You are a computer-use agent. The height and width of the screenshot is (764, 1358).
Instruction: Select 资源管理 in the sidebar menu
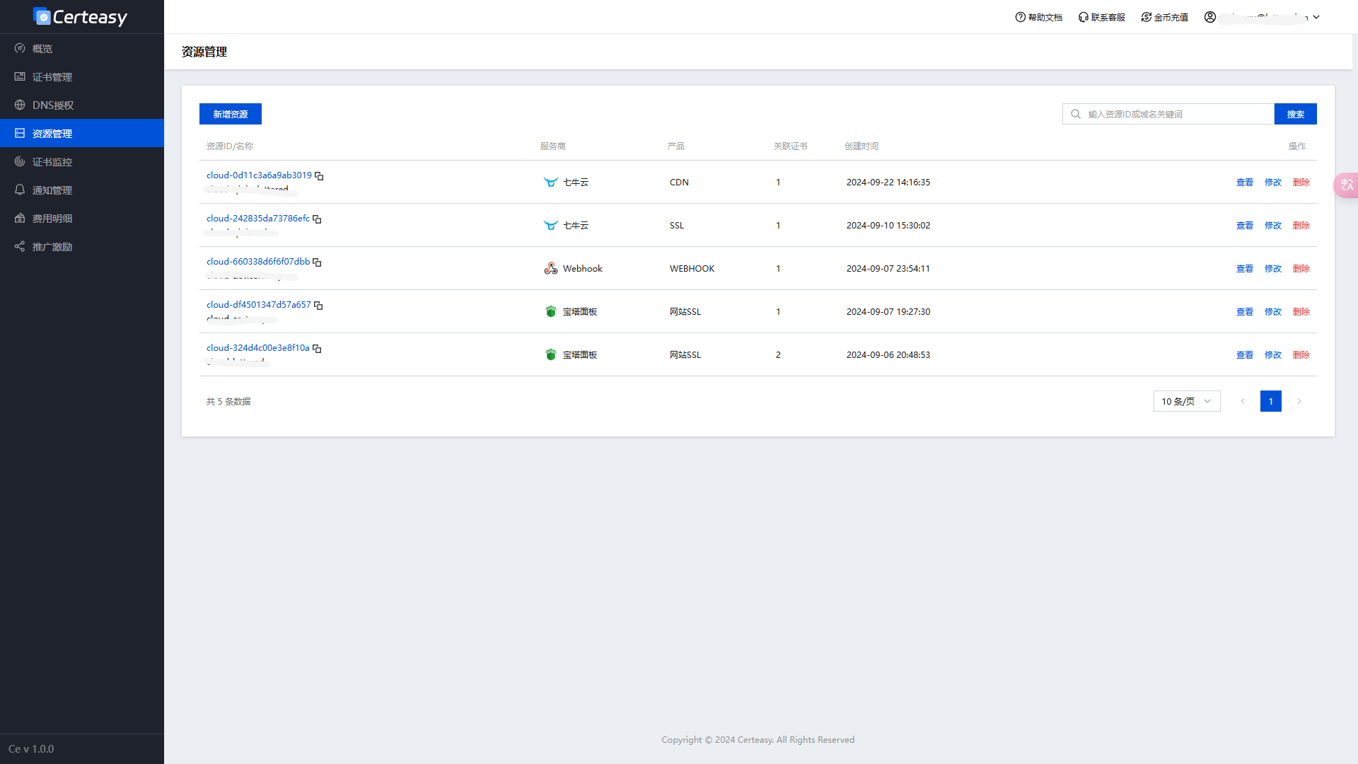(x=82, y=133)
